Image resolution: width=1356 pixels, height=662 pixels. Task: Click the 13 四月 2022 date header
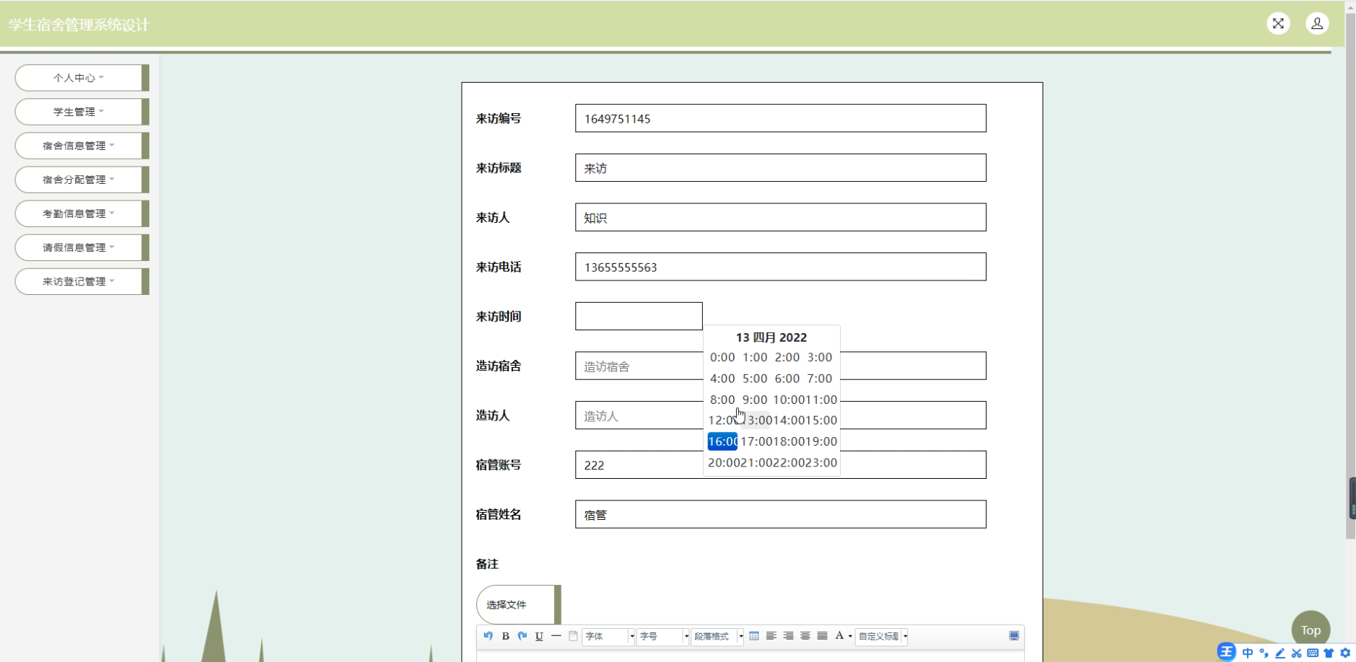(x=771, y=337)
